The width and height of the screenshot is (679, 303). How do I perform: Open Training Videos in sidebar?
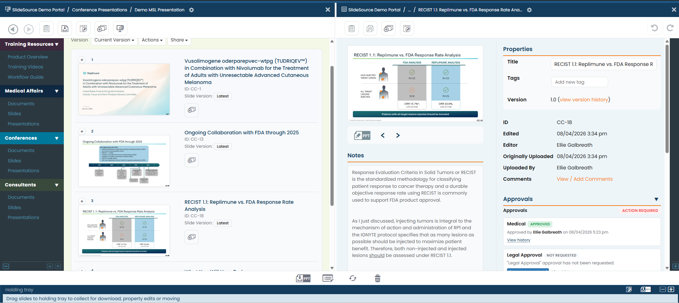(26, 67)
